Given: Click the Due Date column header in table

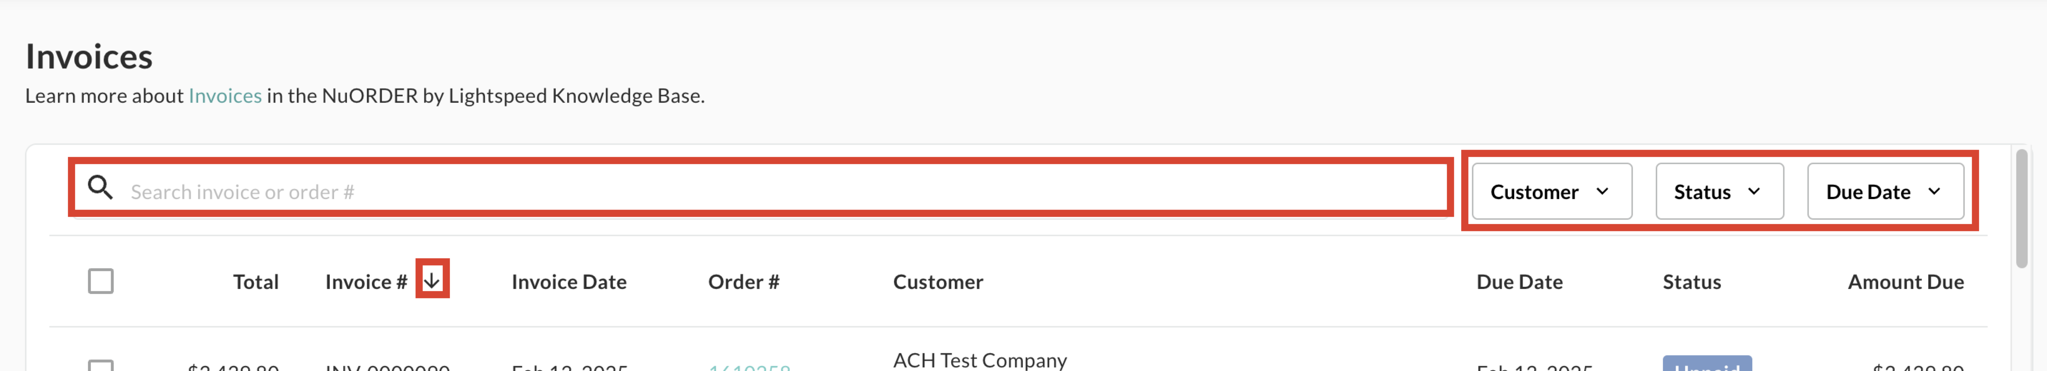Looking at the screenshot, I should point(1518,282).
